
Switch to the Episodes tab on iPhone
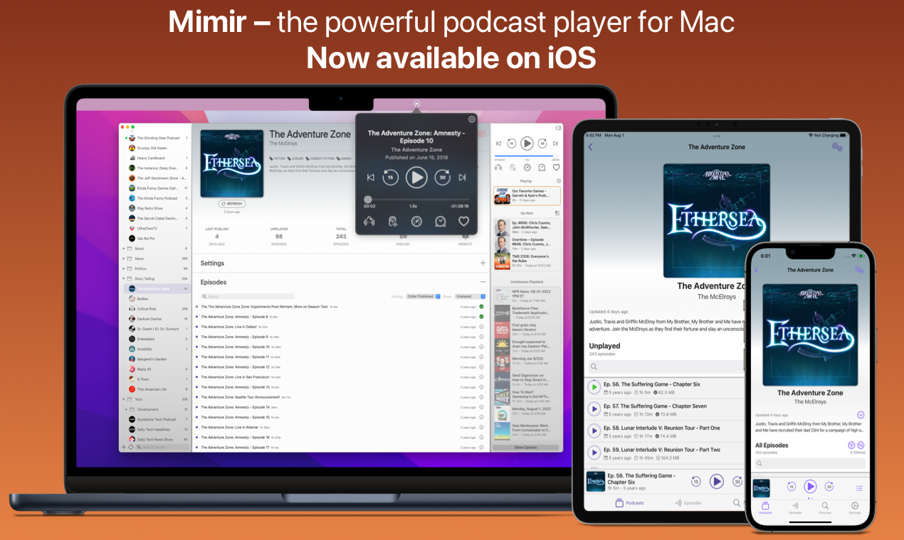(795, 508)
